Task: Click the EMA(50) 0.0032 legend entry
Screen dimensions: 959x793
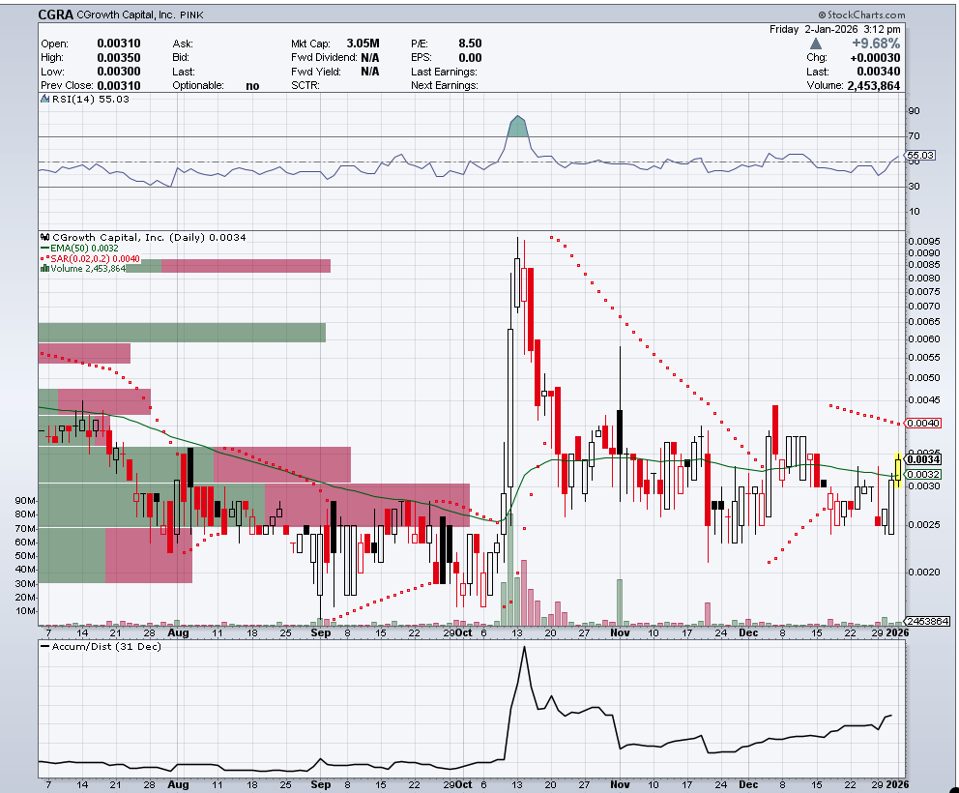Action: point(84,249)
